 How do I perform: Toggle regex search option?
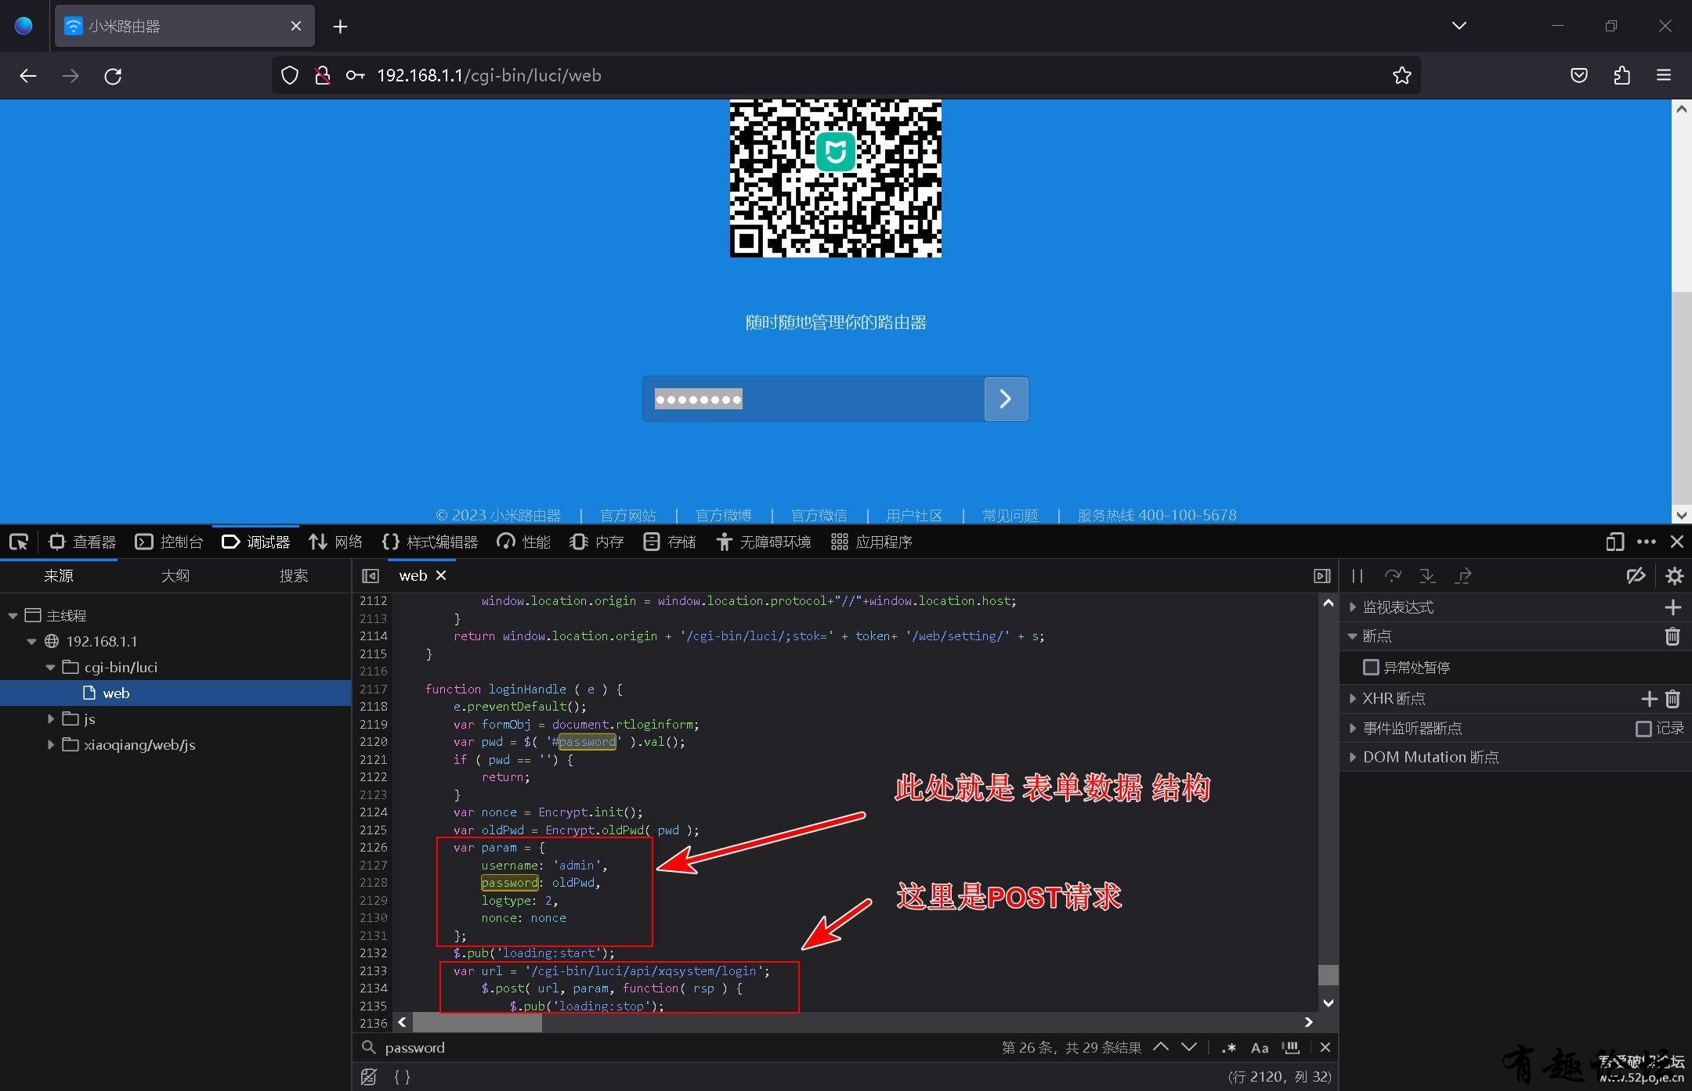pyautogui.click(x=1229, y=1047)
